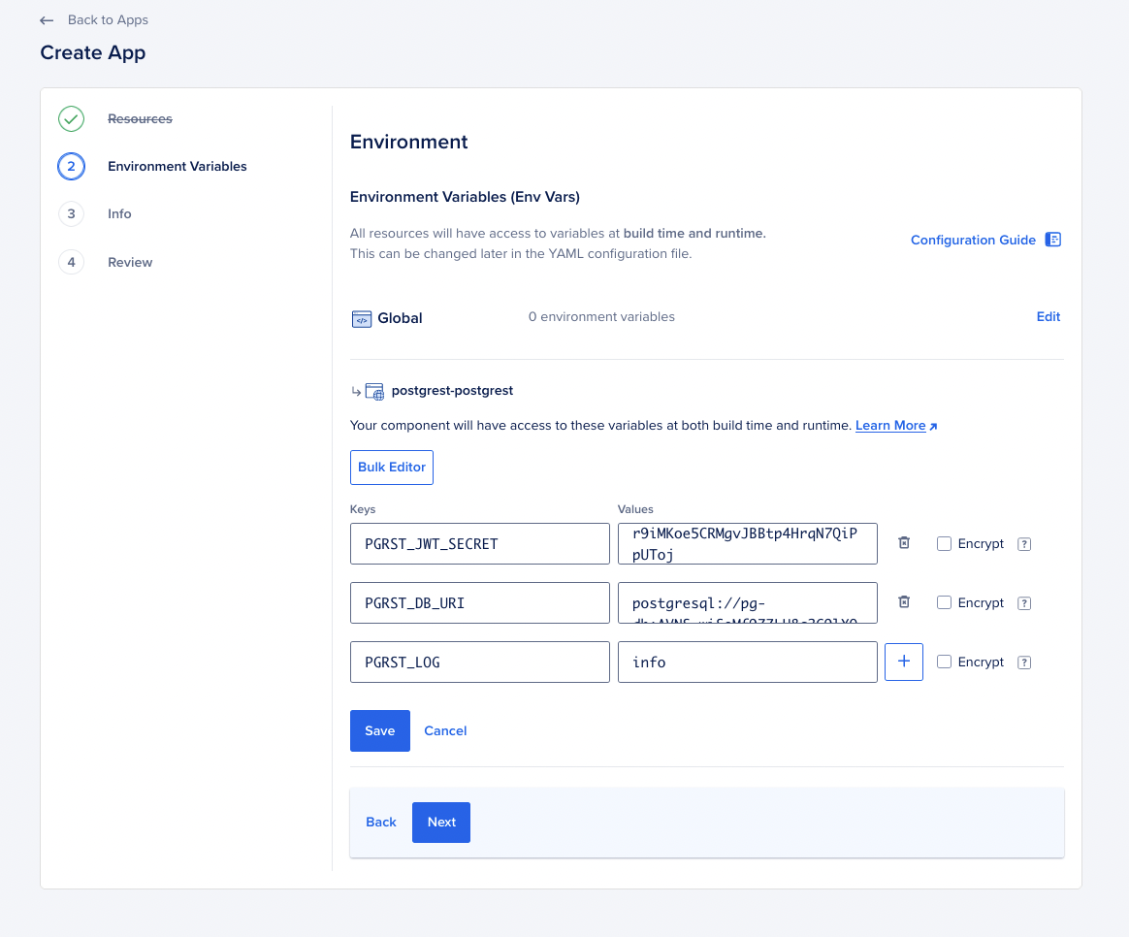
Task: Enable Encrypt for PGRST_JWT_SECRET
Action: (x=944, y=544)
